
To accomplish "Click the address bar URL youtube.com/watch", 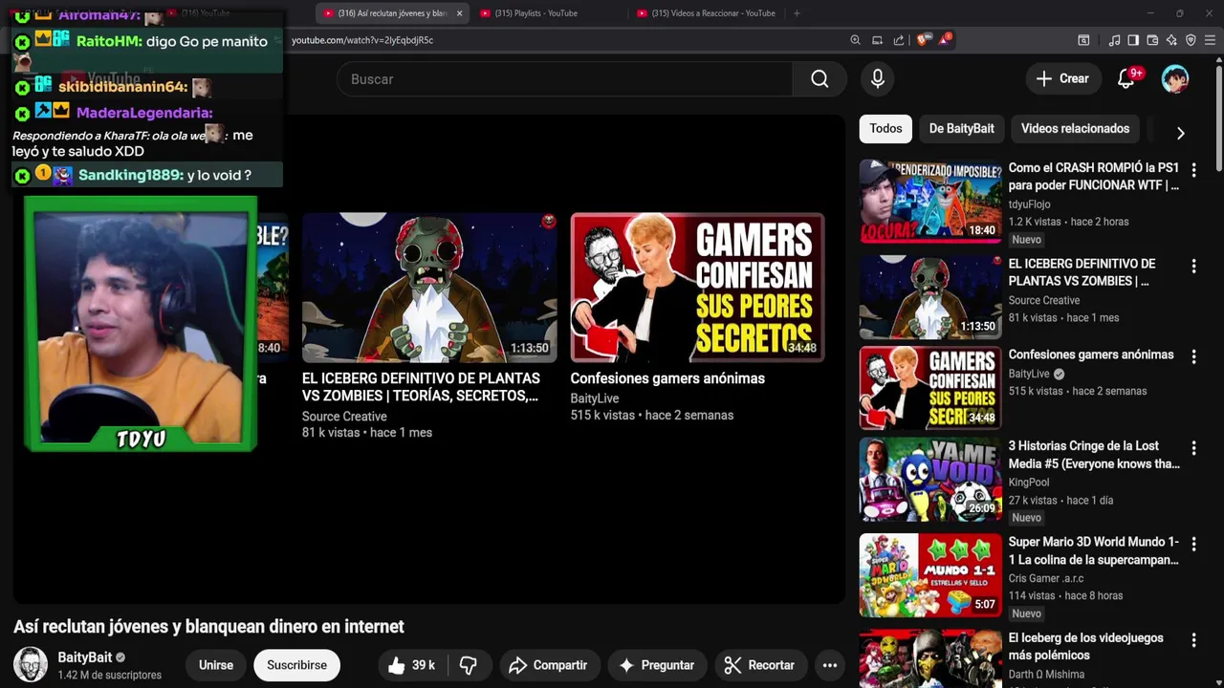I will (x=362, y=40).
